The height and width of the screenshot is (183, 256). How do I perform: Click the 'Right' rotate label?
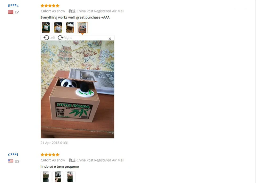coord(68,38)
